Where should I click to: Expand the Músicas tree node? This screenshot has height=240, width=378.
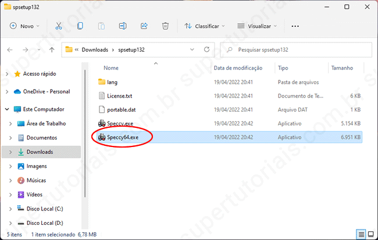10,180
